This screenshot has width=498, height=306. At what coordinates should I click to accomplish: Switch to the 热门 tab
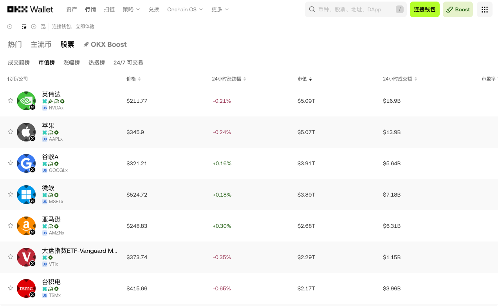[15, 45]
